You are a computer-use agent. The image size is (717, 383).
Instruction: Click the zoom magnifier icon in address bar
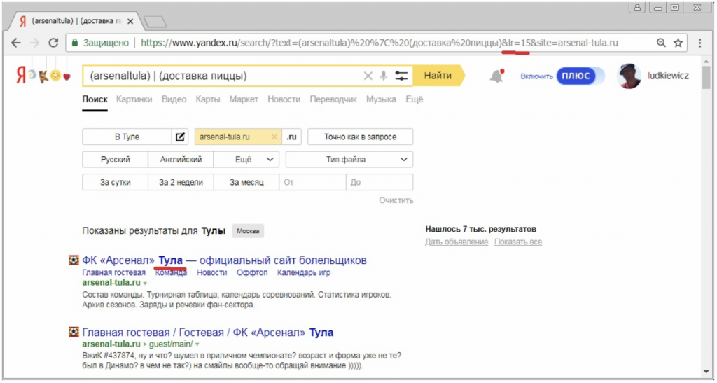pos(661,43)
